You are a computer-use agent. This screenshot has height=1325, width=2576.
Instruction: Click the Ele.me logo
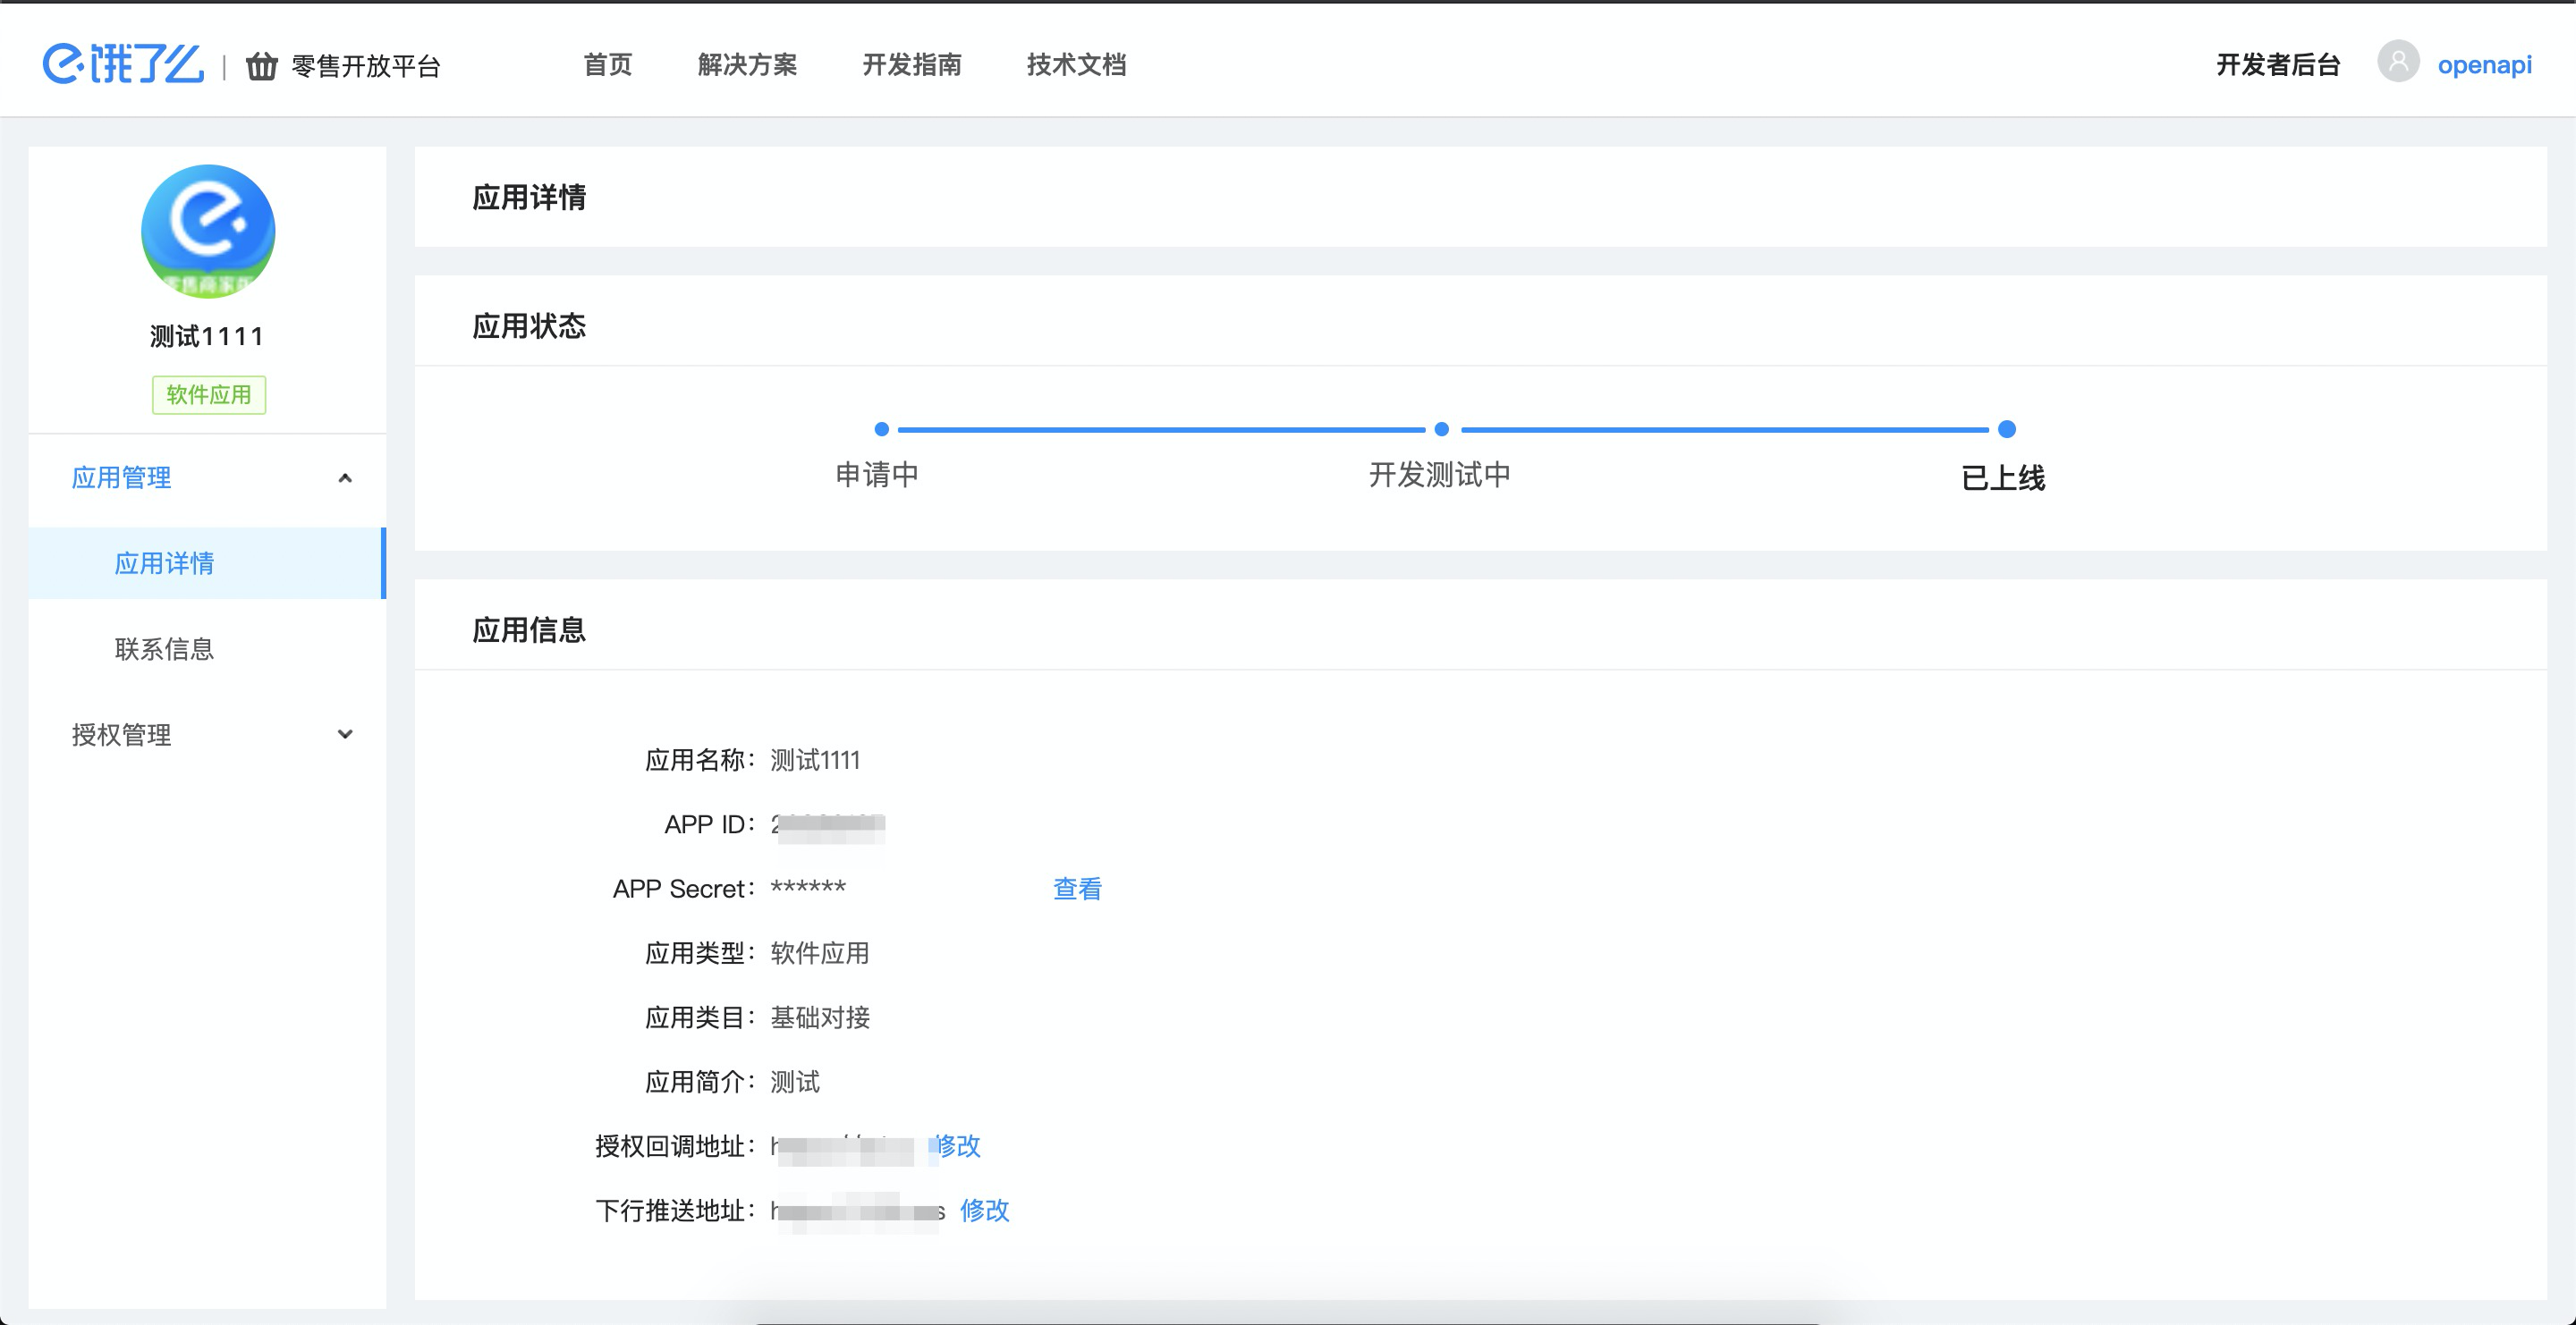point(122,64)
